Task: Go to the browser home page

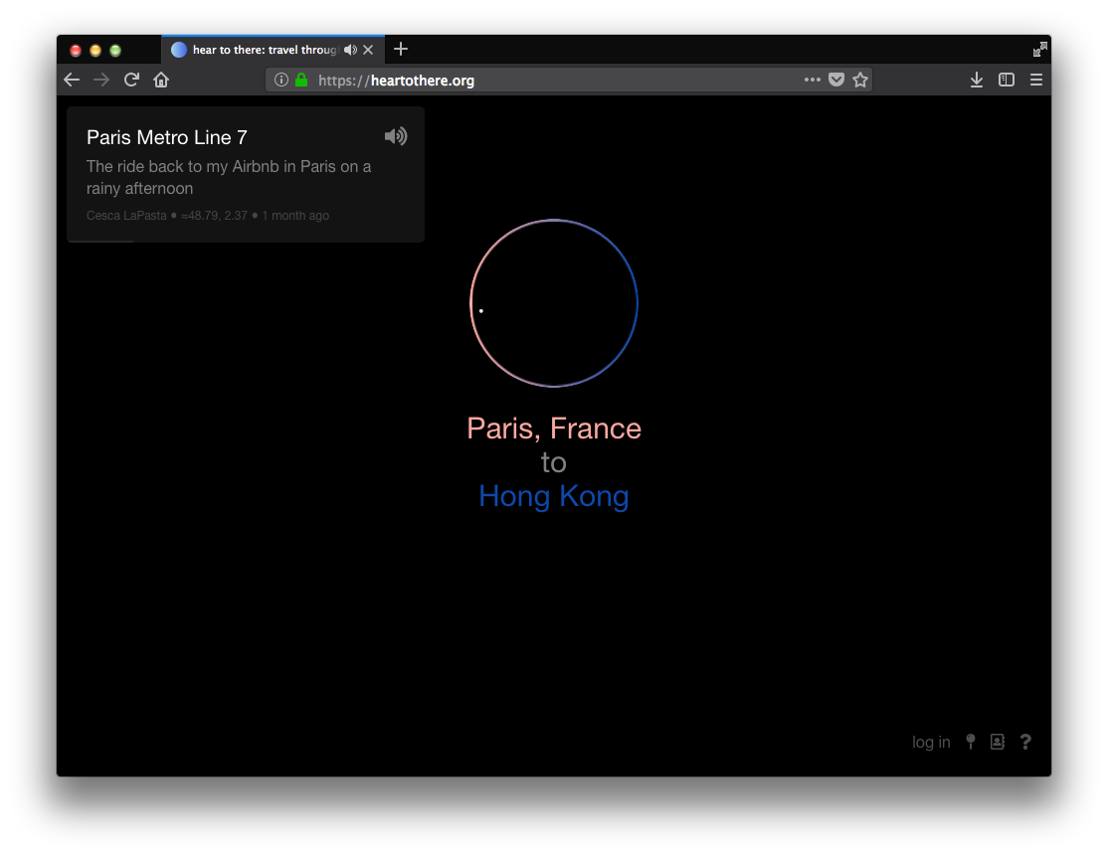Action: coord(161,80)
